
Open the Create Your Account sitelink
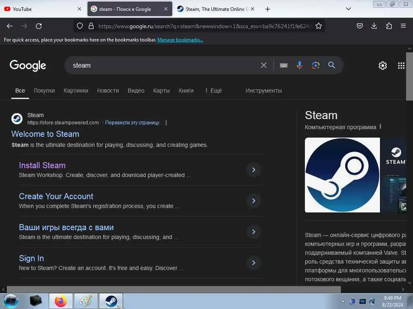point(56,196)
